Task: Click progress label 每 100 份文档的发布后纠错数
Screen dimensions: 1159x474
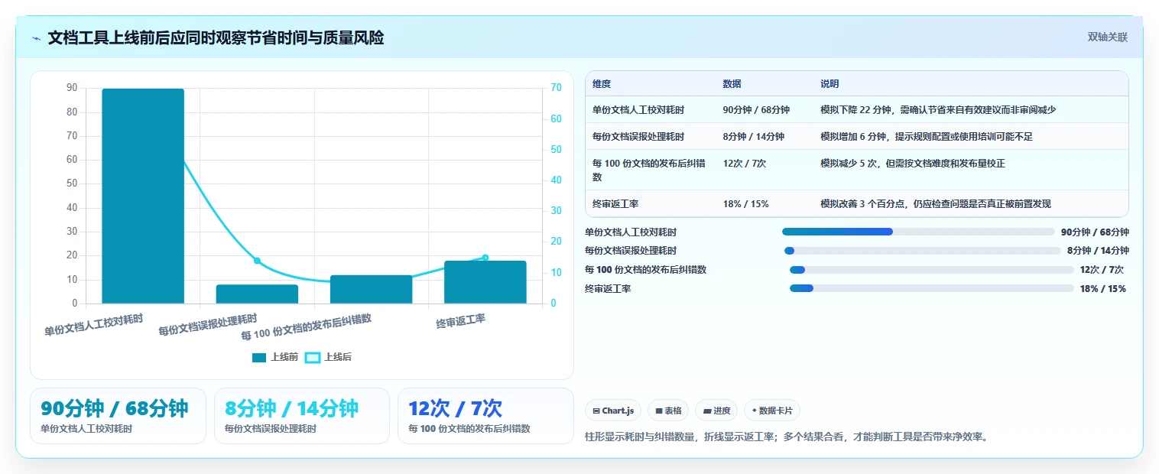Action: coord(645,270)
